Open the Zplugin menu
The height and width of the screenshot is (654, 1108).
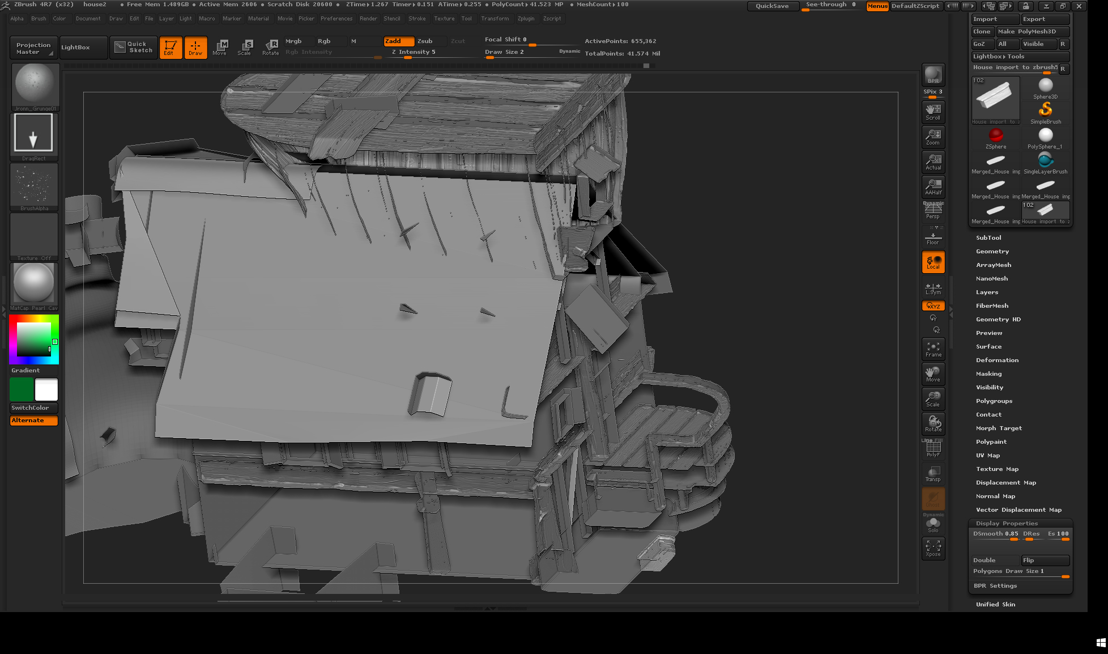(526, 19)
